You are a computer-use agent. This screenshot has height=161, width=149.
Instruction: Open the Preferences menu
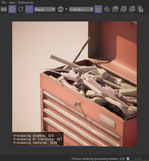[x=26, y=2]
